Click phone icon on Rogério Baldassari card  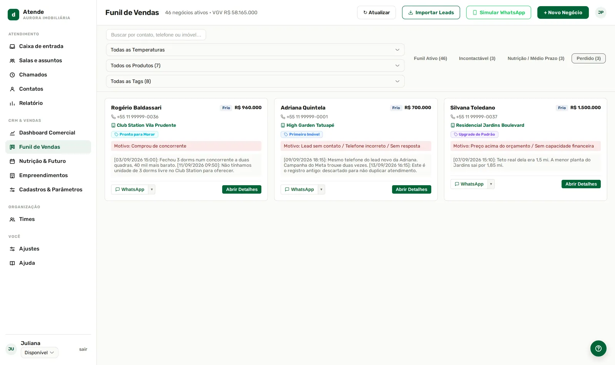pos(113,117)
